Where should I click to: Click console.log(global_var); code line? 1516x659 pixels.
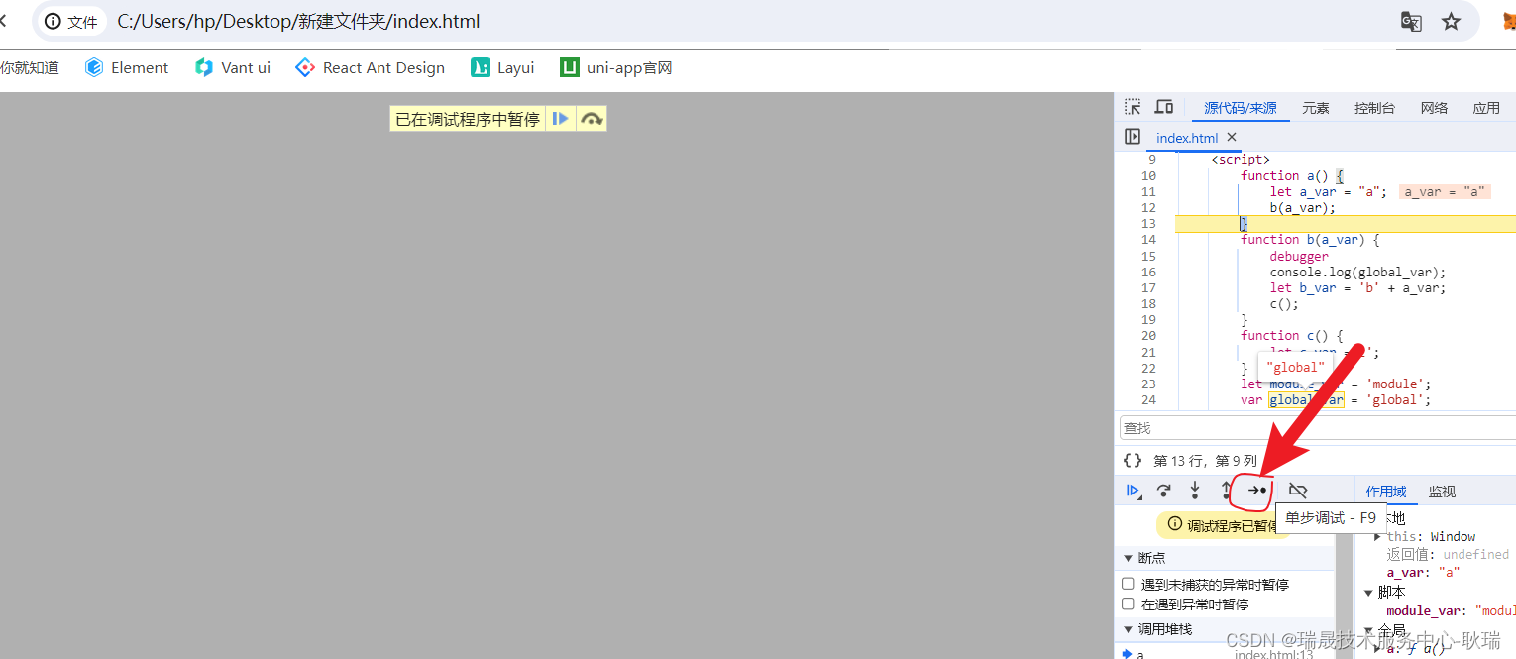pyautogui.click(x=1357, y=272)
